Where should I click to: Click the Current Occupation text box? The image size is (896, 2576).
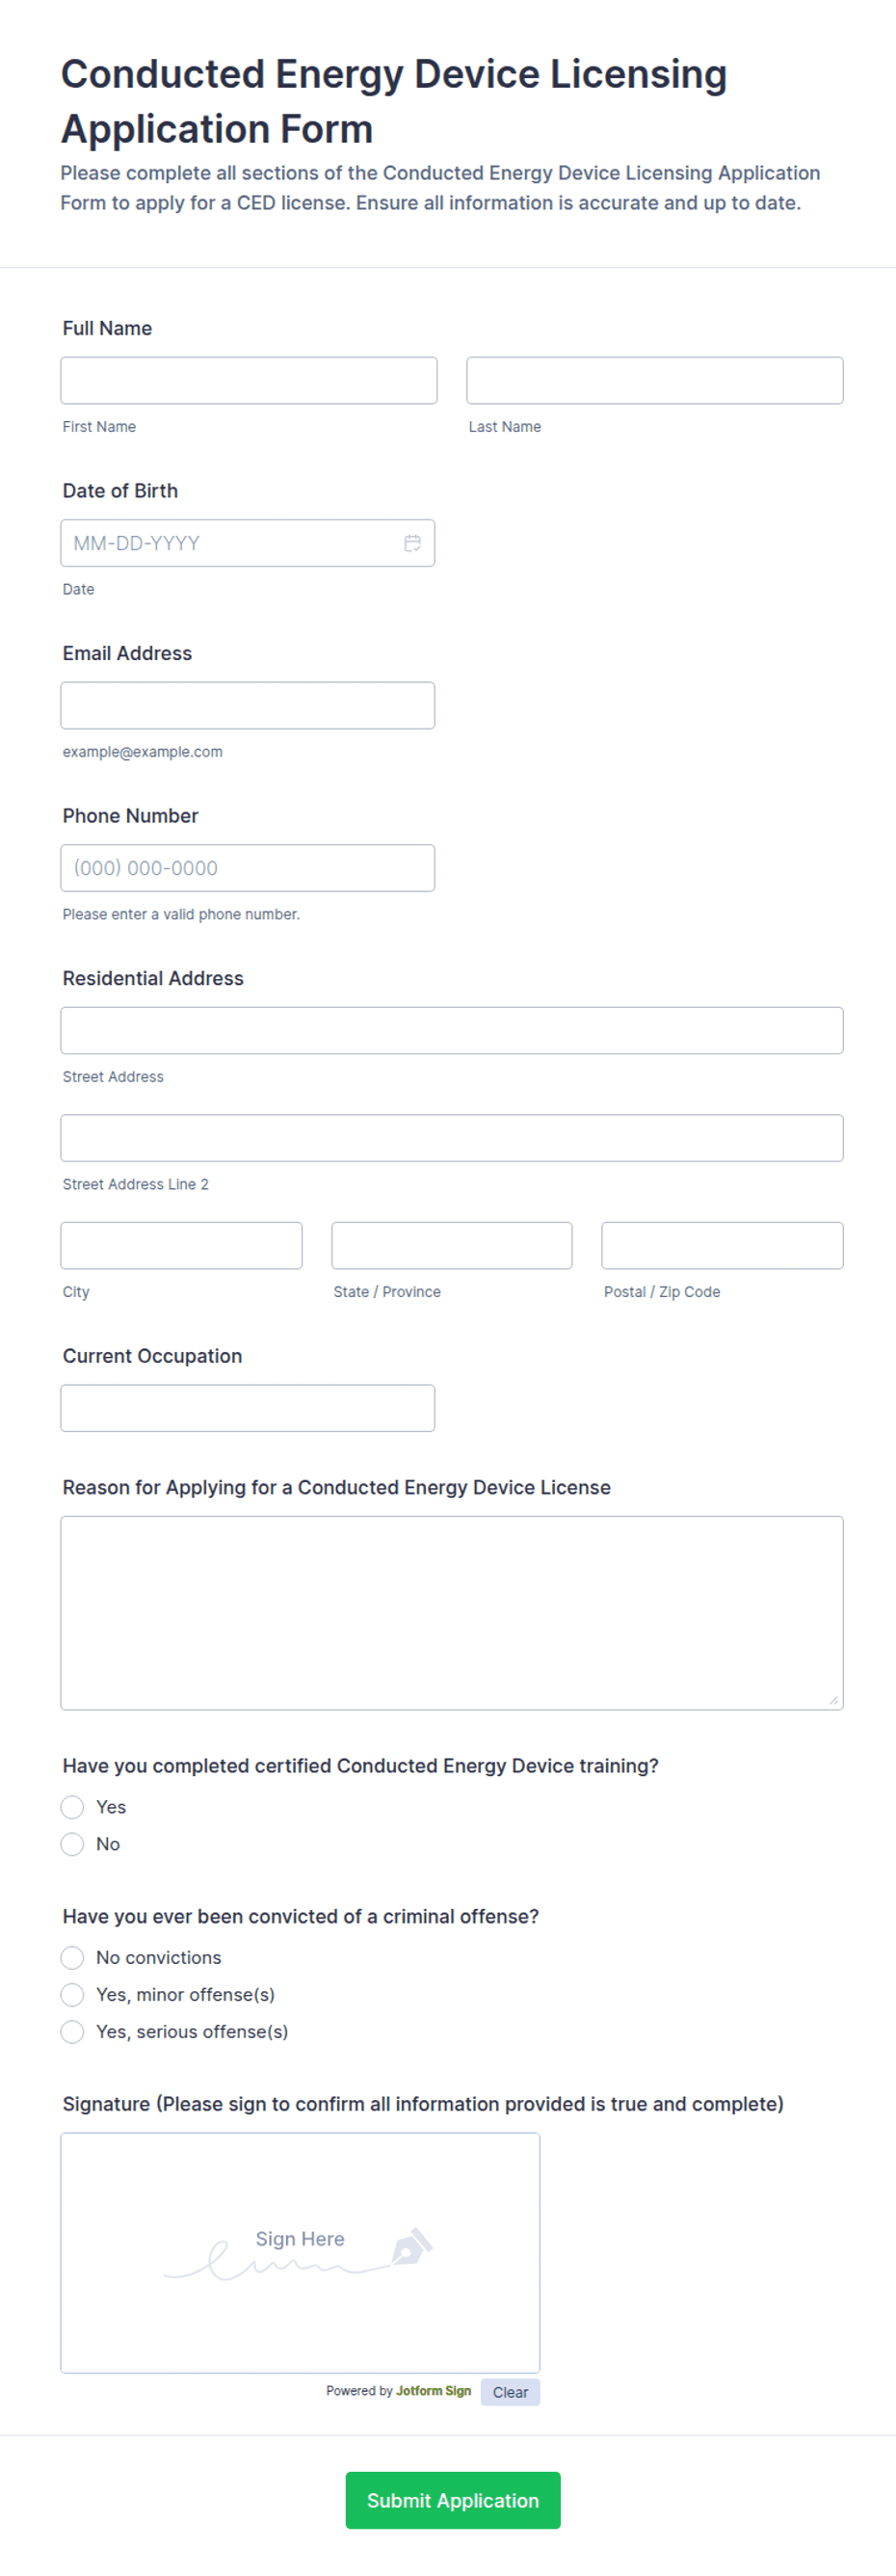click(x=248, y=1408)
